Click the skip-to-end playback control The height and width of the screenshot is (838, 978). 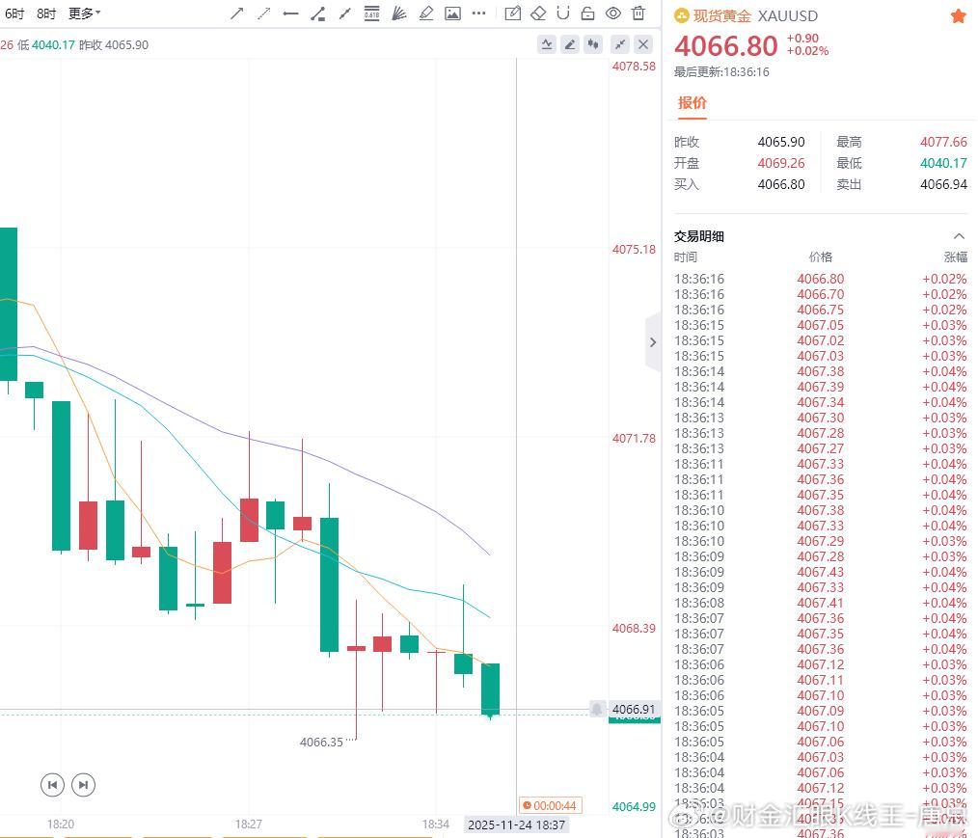pos(83,785)
